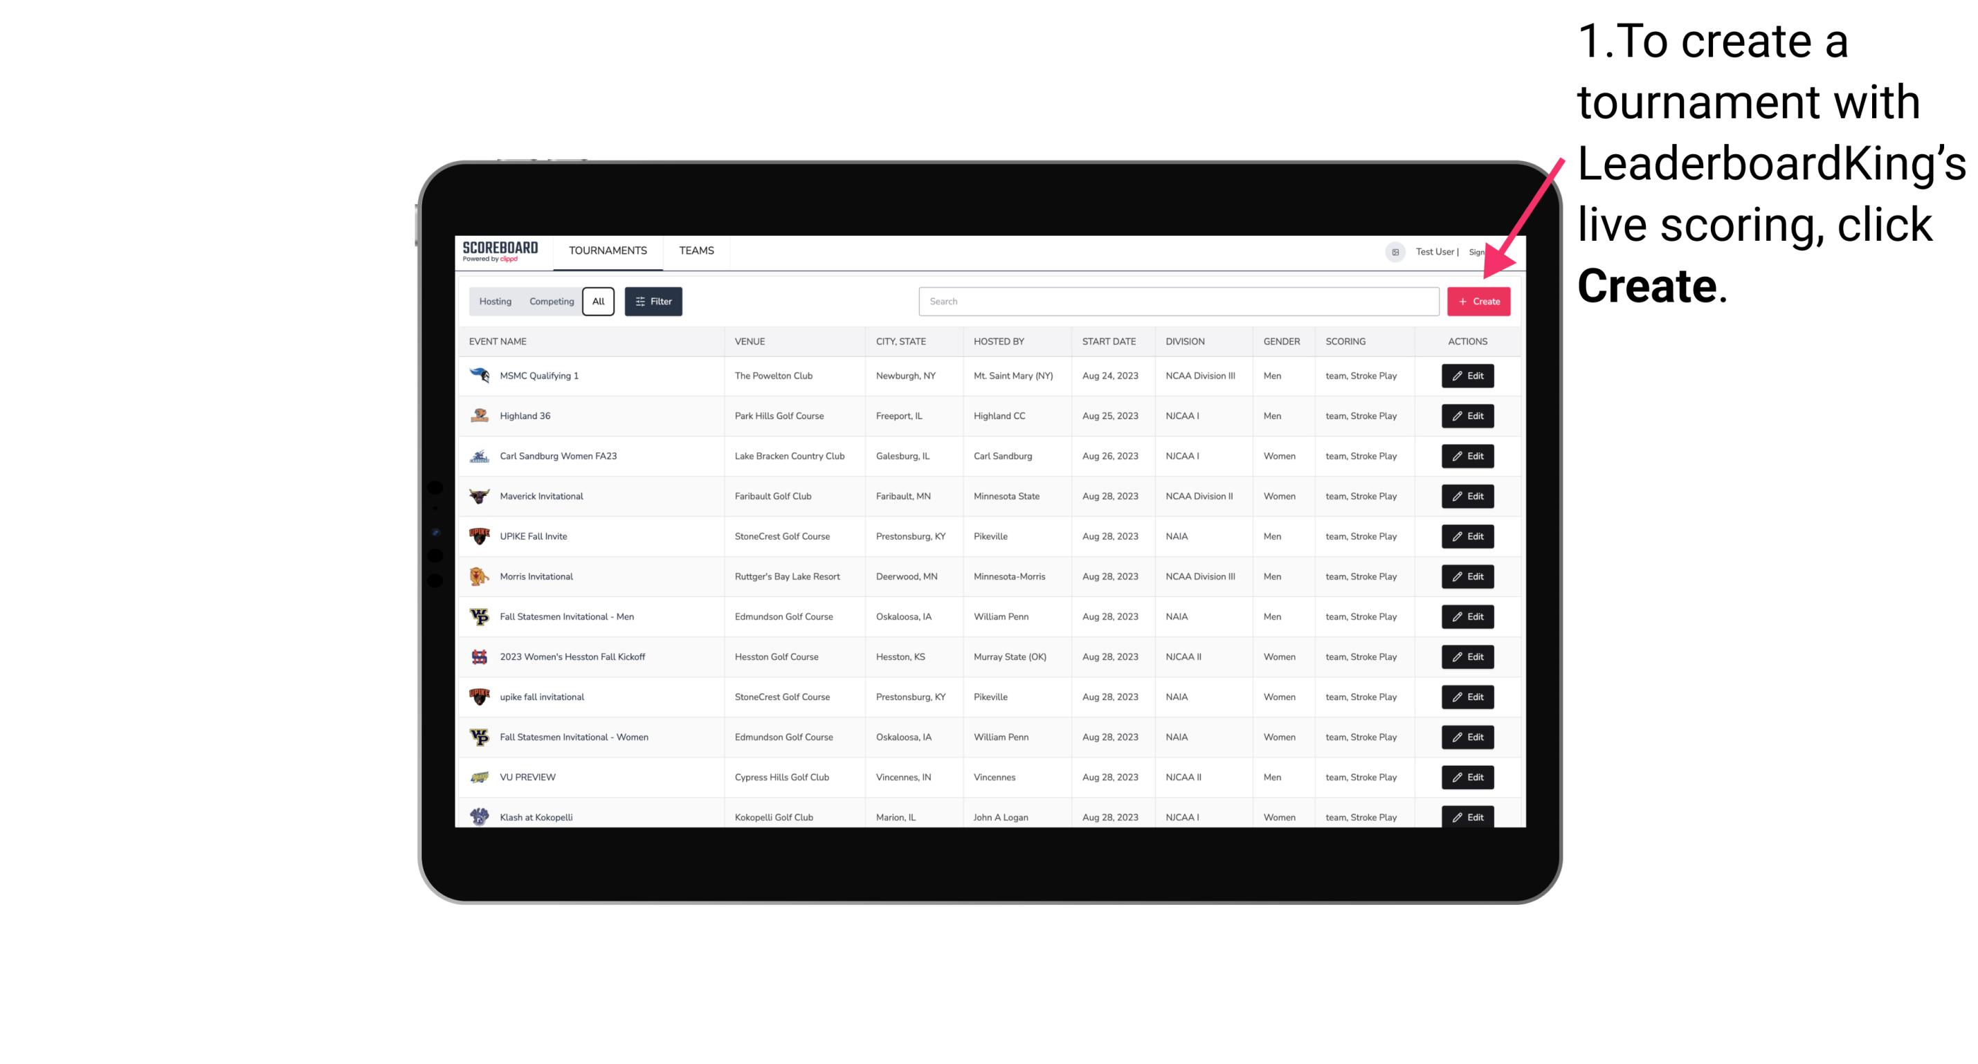
Task: Click the Edit icon for Morris Invitational
Action: (x=1467, y=576)
